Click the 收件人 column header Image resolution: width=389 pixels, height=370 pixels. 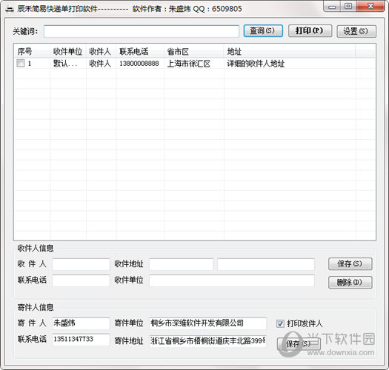[x=101, y=52]
